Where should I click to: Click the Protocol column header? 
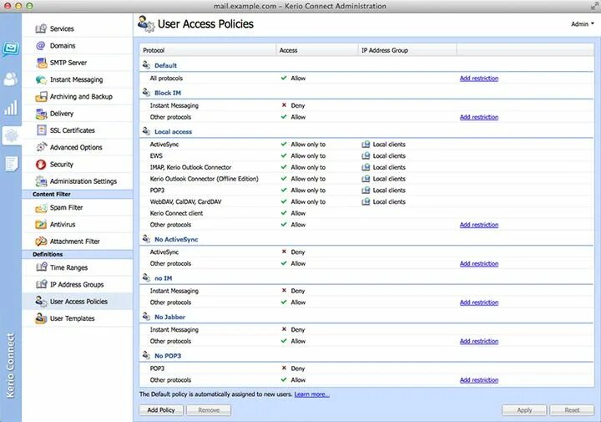tap(154, 50)
